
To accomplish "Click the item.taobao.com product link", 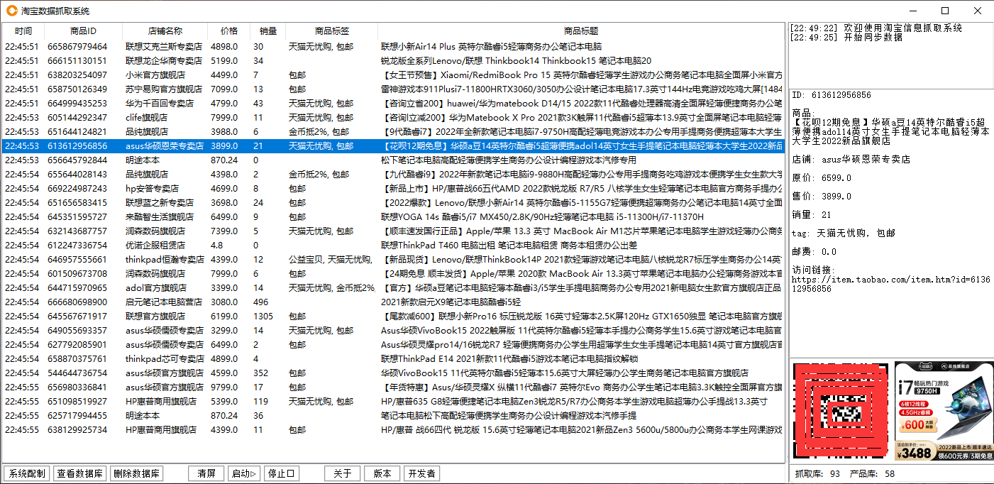I will tap(891, 284).
